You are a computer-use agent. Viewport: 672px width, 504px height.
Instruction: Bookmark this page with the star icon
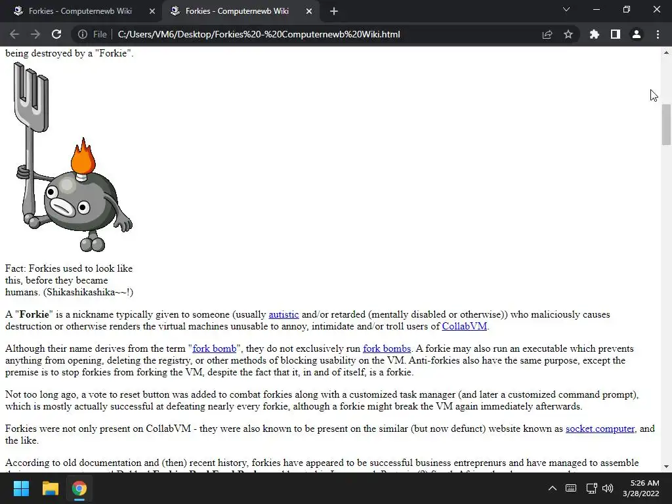[568, 34]
